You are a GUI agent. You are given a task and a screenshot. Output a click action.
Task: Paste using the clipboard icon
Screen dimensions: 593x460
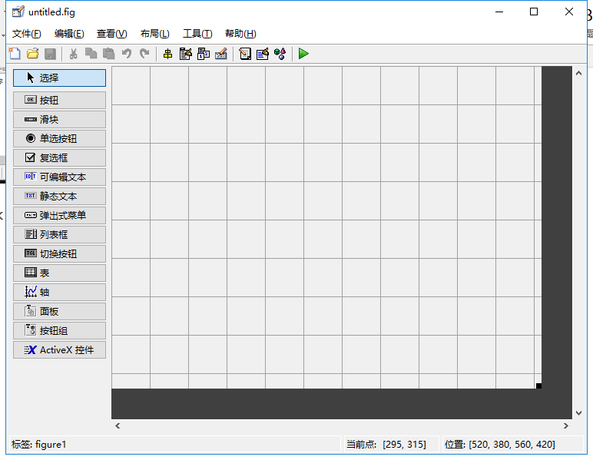(x=109, y=54)
